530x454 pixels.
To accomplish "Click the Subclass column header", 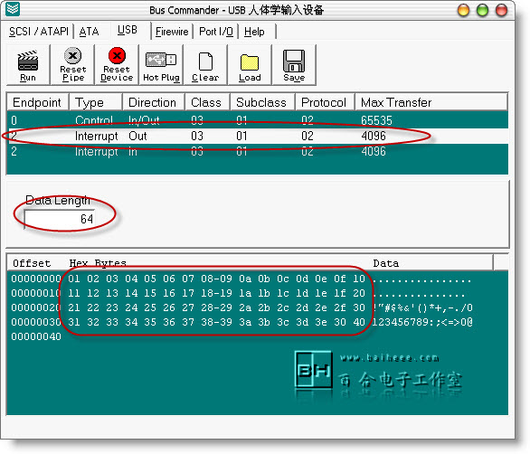I will 262,102.
